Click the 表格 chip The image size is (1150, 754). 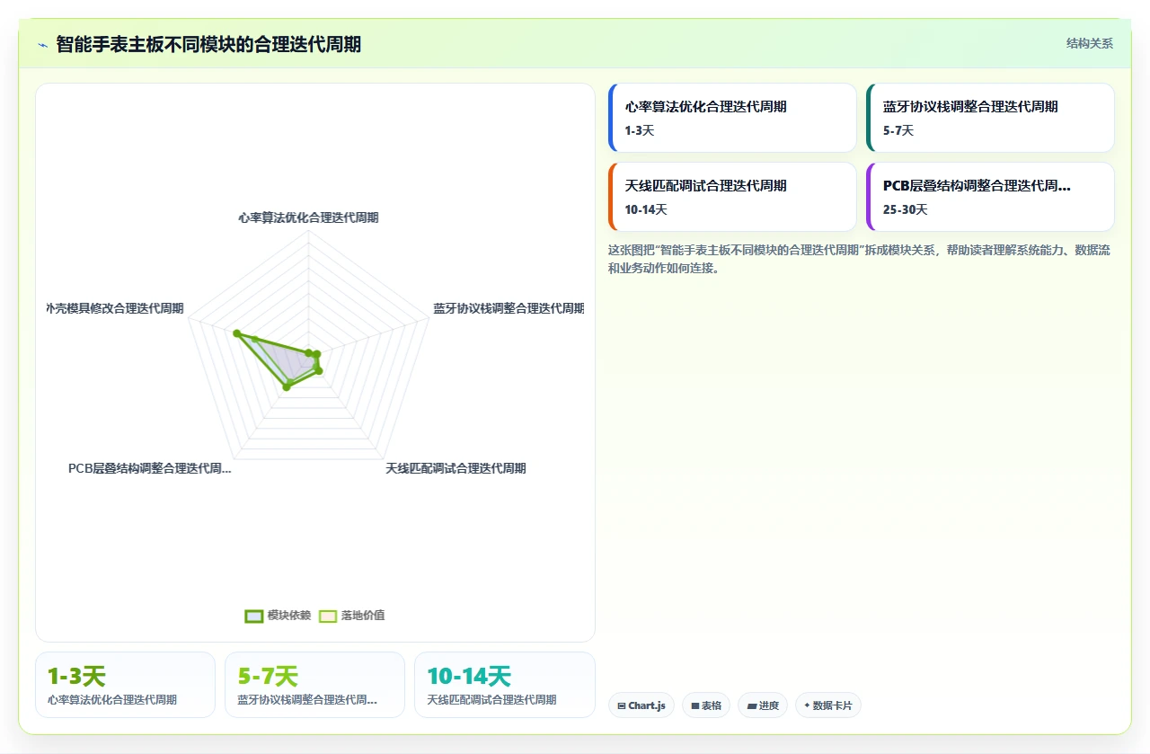706,705
